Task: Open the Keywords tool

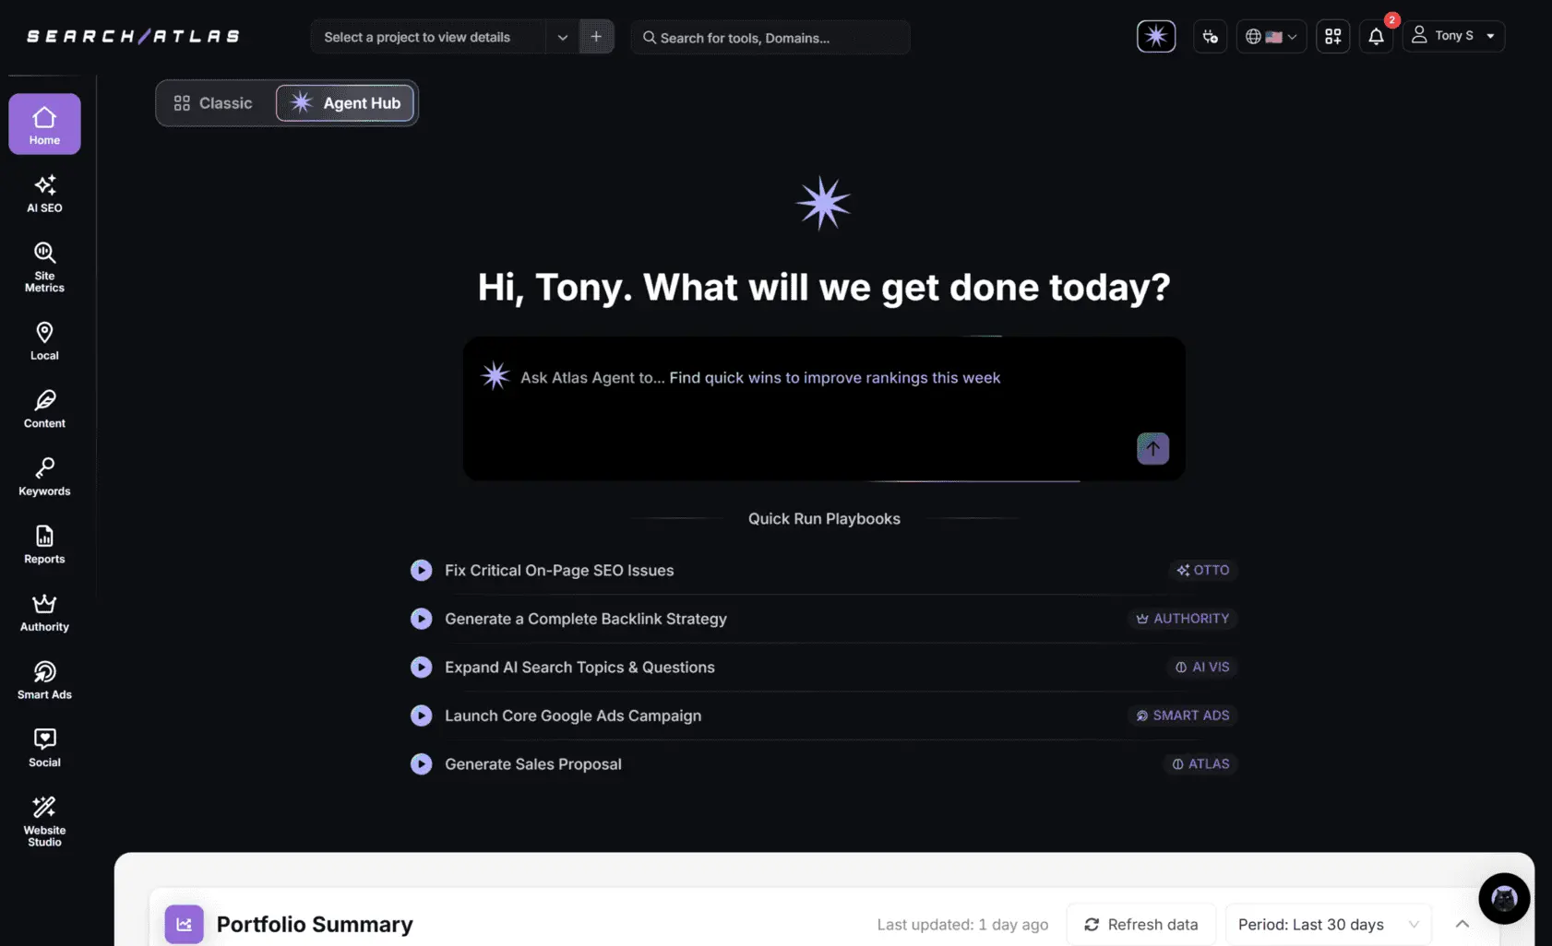Action: pyautogui.click(x=44, y=477)
